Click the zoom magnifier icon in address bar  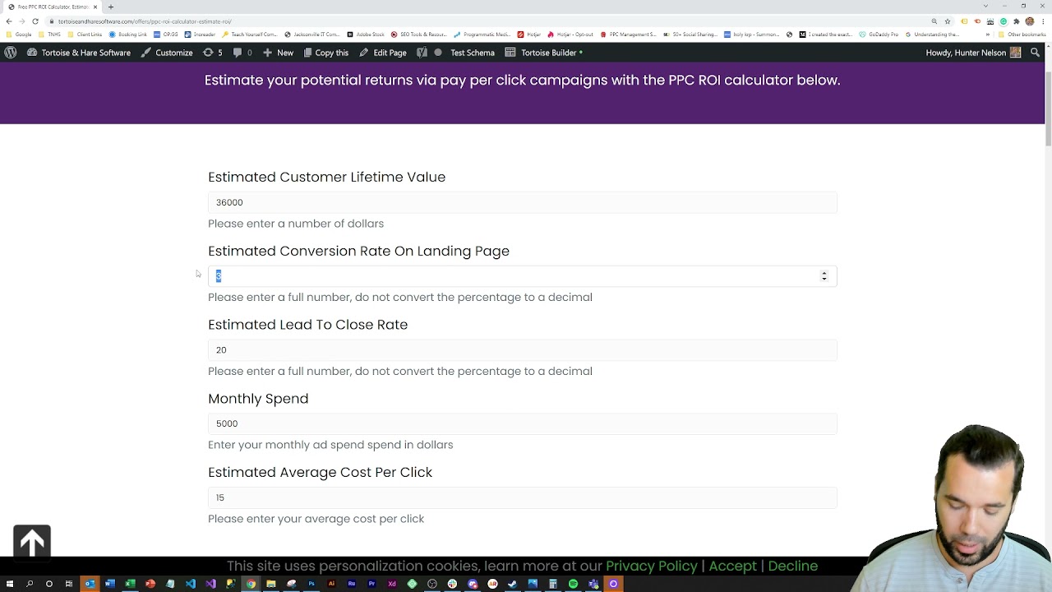point(934,21)
